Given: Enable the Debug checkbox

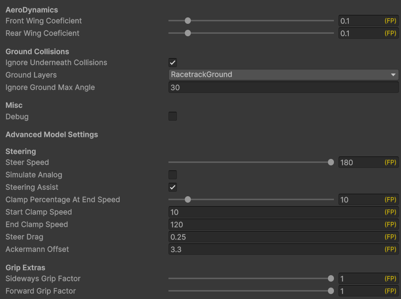Looking at the screenshot, I should pos(173,117).
